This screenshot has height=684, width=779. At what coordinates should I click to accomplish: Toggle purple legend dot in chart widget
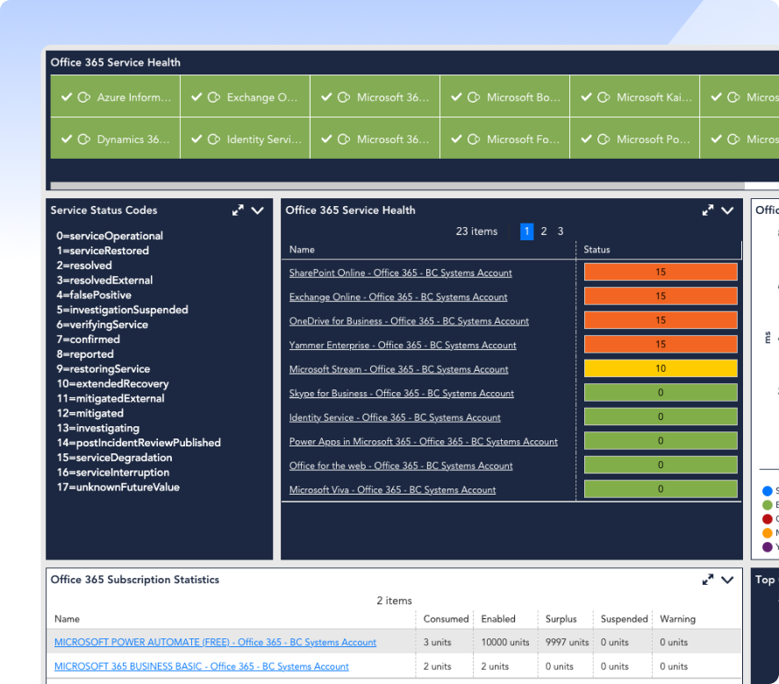pyautogui.click(x=768, y=547)
